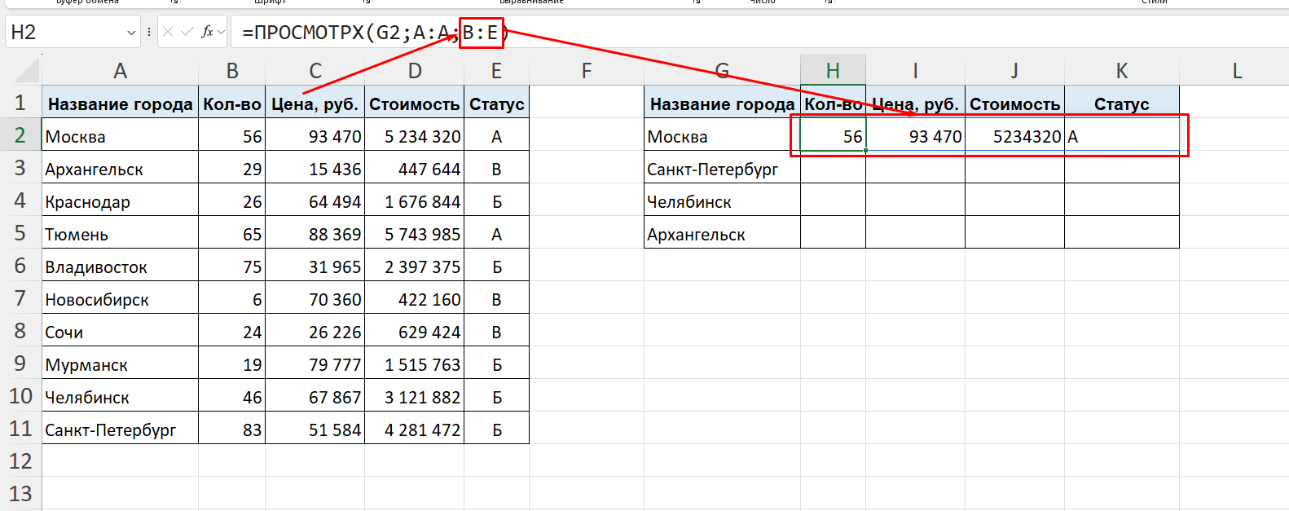Select column B header
The height and width of the screenshot is (511, 1289).
coord(232,71)
